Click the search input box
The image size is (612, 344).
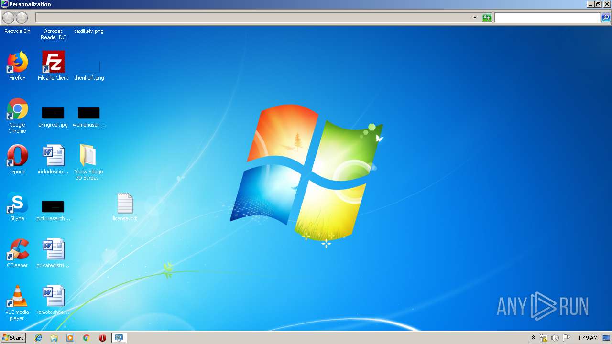[x=547, y=18]
